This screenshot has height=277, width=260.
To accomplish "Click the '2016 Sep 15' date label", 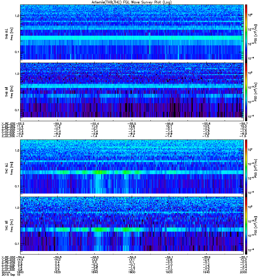I will 11,275.
